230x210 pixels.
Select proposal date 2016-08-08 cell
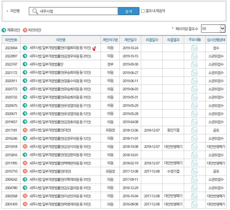130,204
